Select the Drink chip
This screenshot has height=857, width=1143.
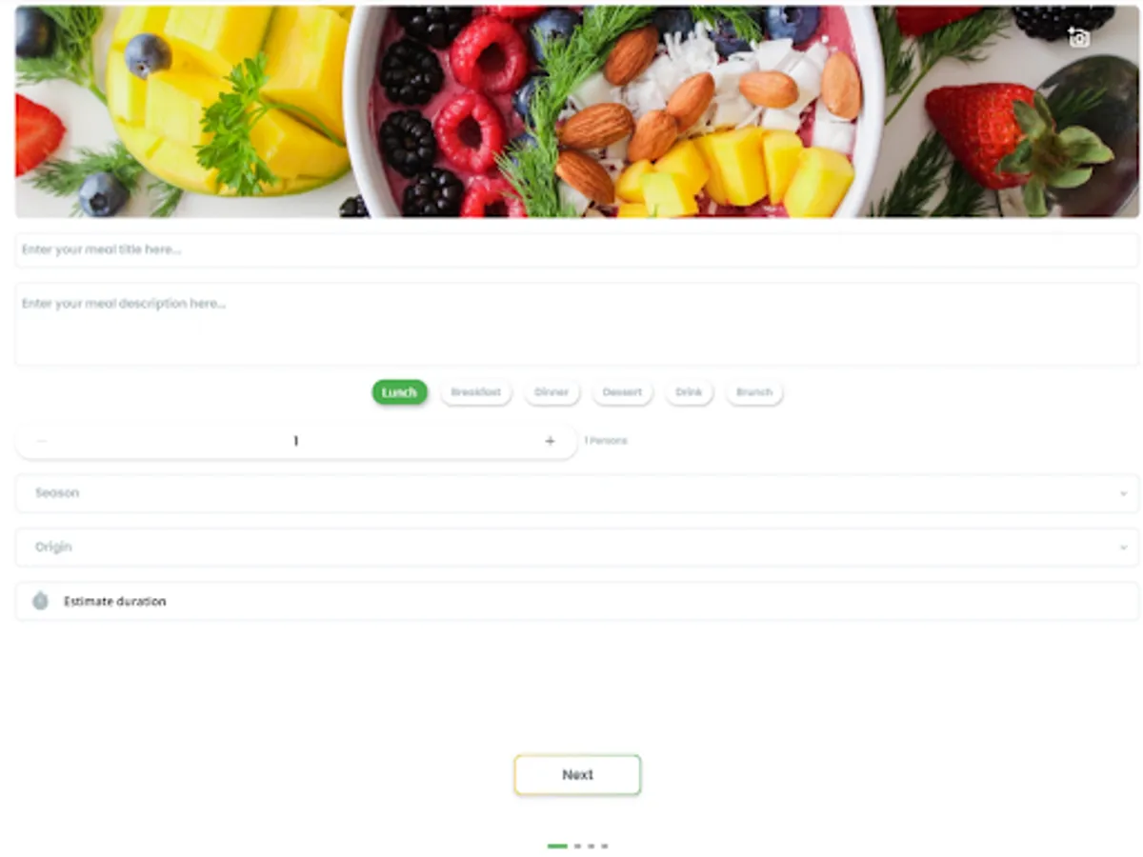(689, 392)
